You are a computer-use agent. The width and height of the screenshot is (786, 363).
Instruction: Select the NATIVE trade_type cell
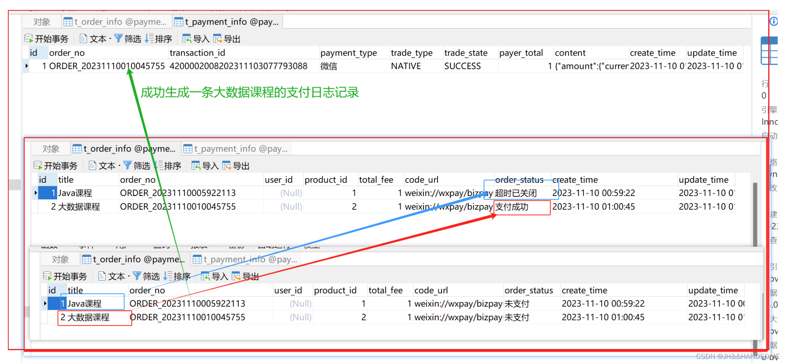tap(416, 66)
